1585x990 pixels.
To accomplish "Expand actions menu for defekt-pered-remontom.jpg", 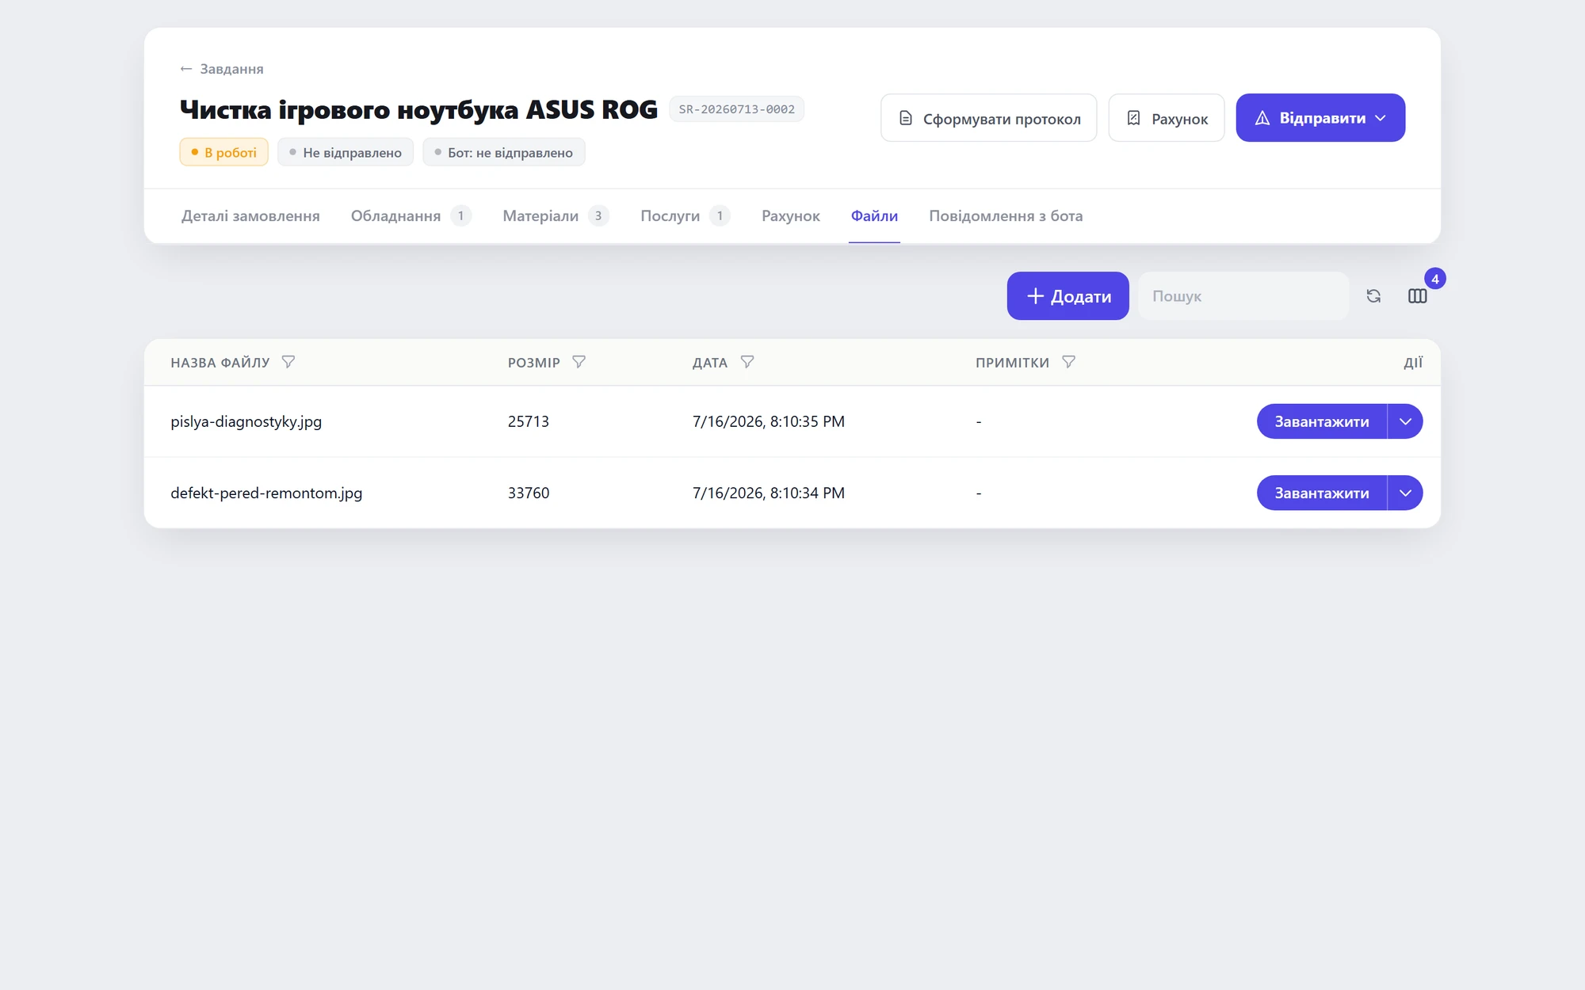I will (x=1405, y=493).
